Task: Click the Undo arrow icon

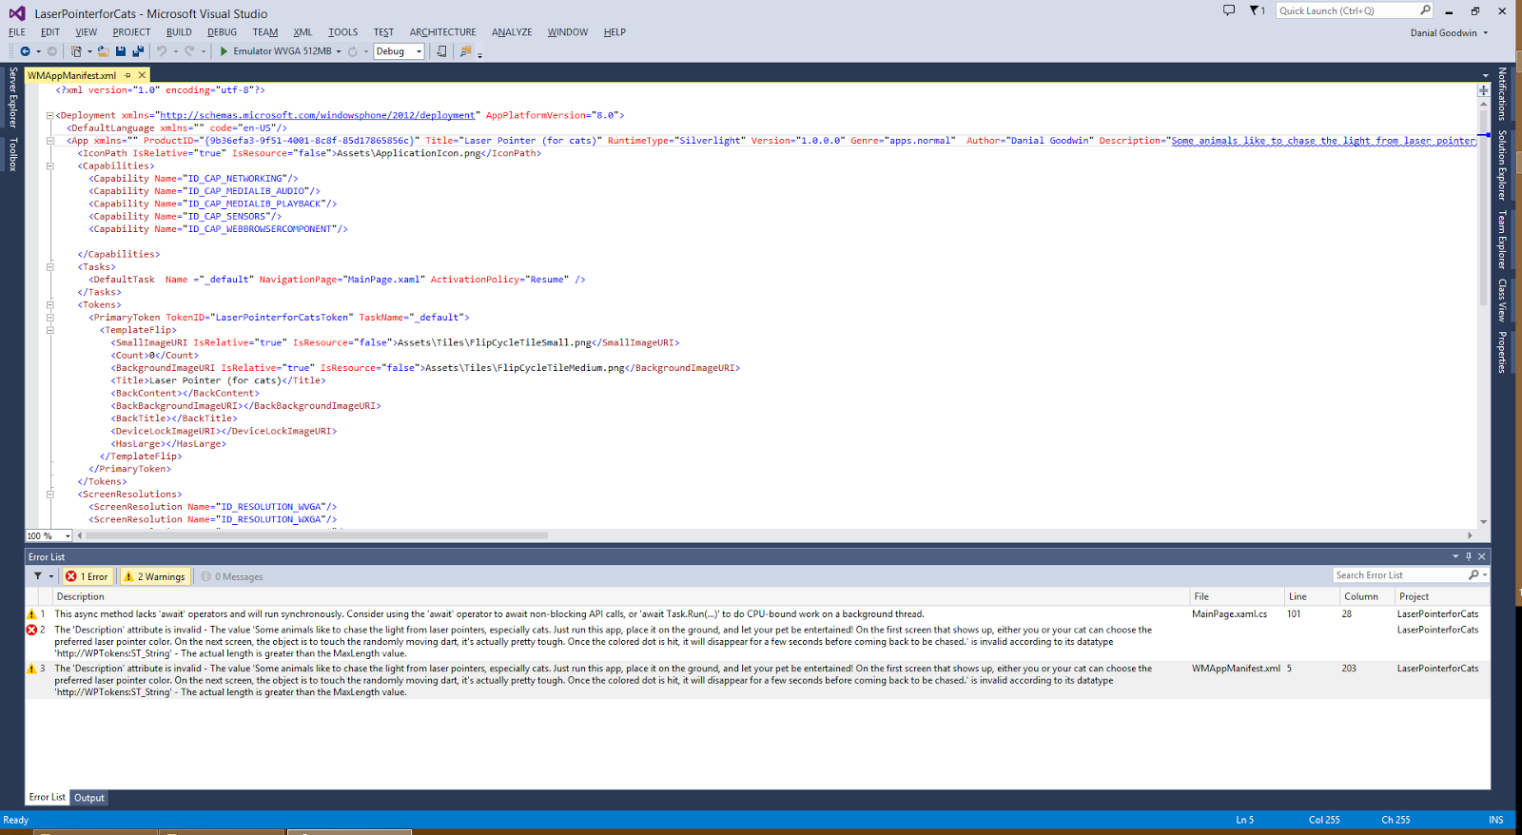Action: point(162,51)
